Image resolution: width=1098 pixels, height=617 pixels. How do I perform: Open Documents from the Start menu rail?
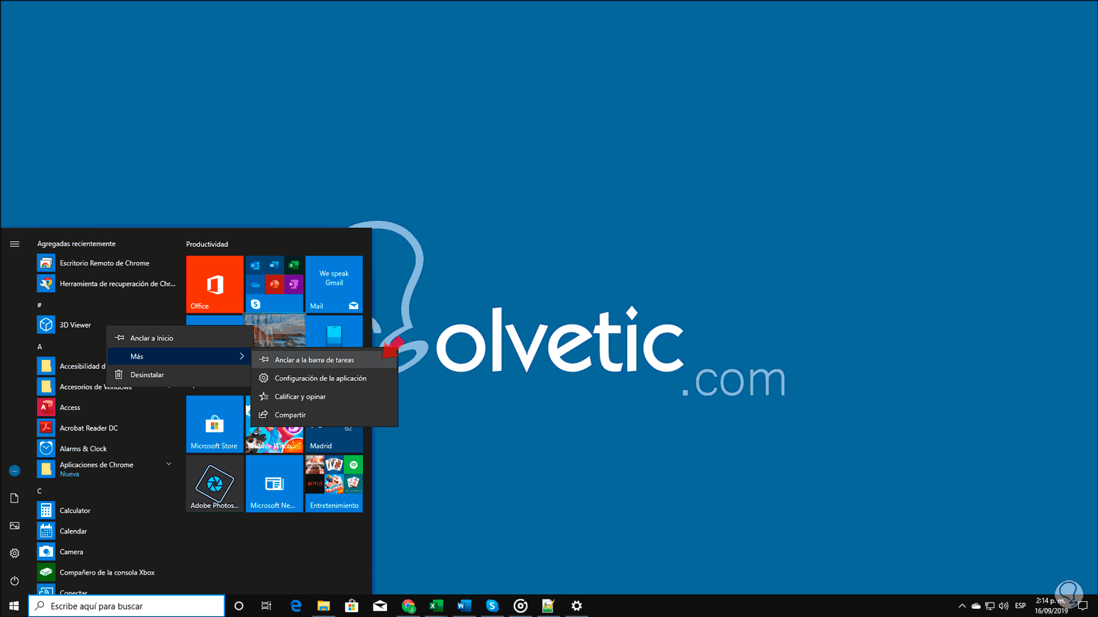click(x=14, y=498)
